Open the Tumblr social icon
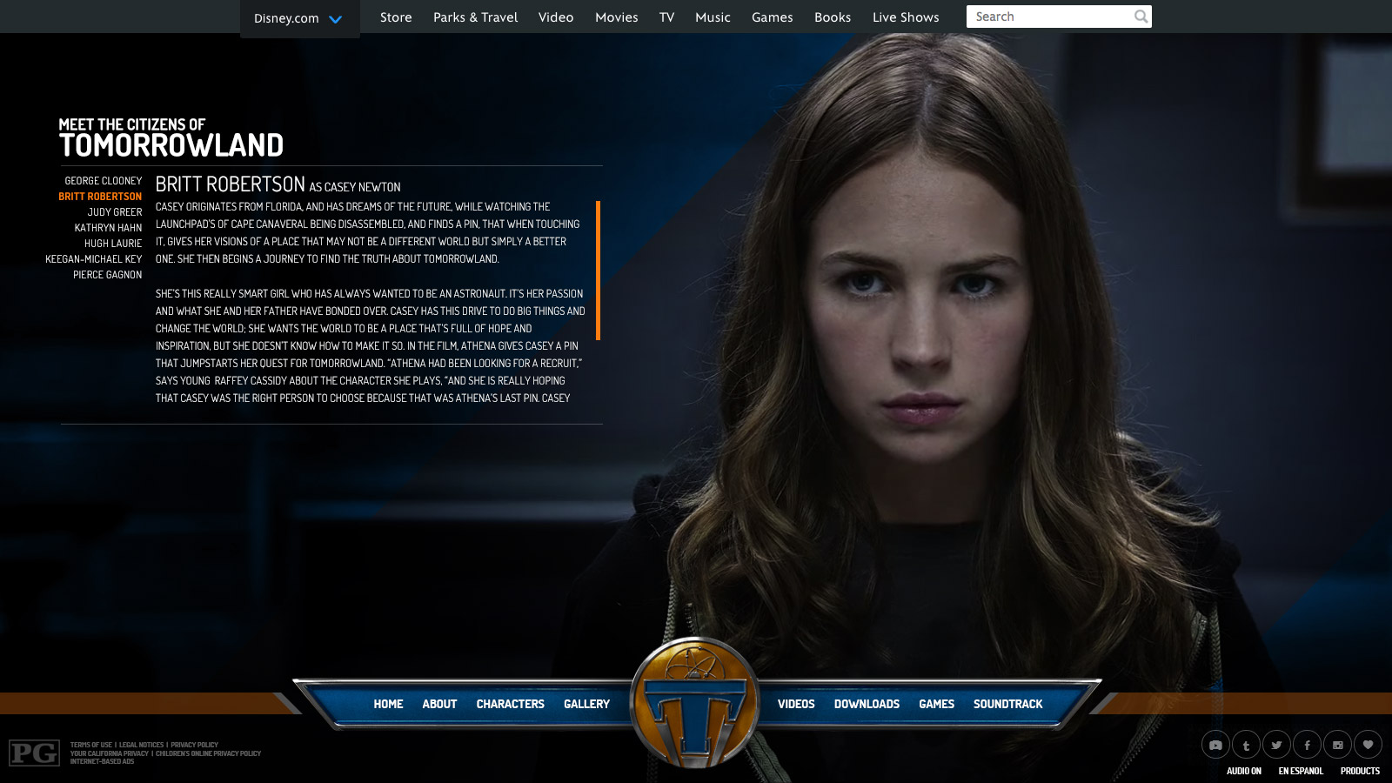This screenshot has height=783, width=1392. pos(1246,745)
